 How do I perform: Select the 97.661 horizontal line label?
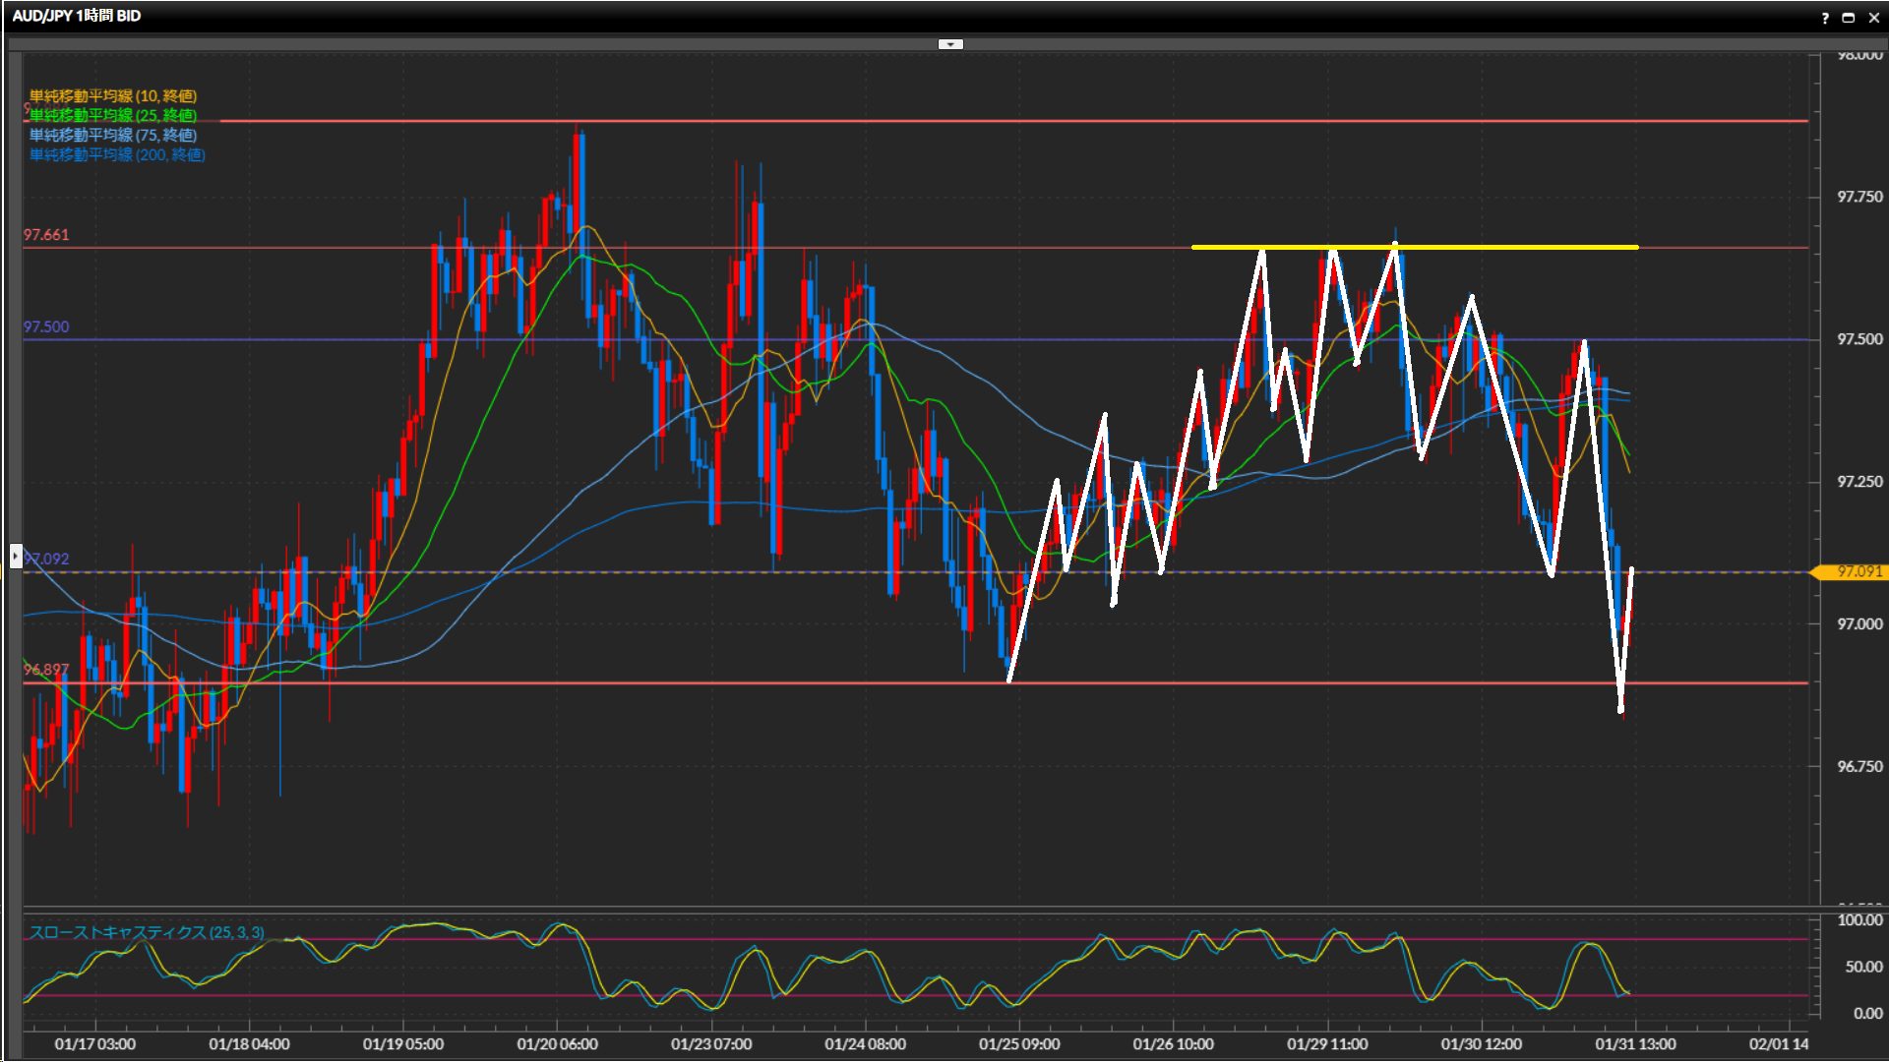(46, 235)
